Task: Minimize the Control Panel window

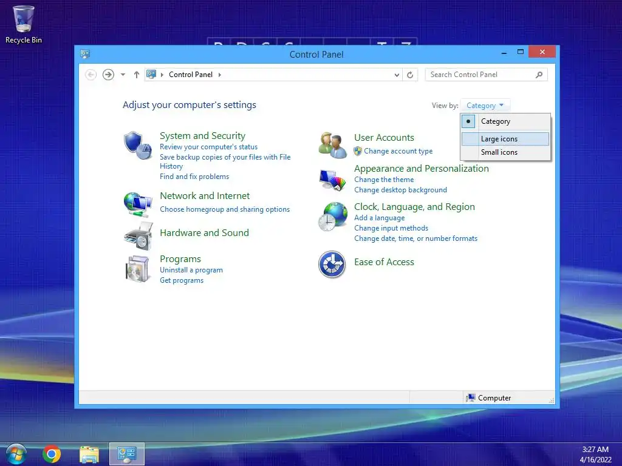Action: [504, 52]
